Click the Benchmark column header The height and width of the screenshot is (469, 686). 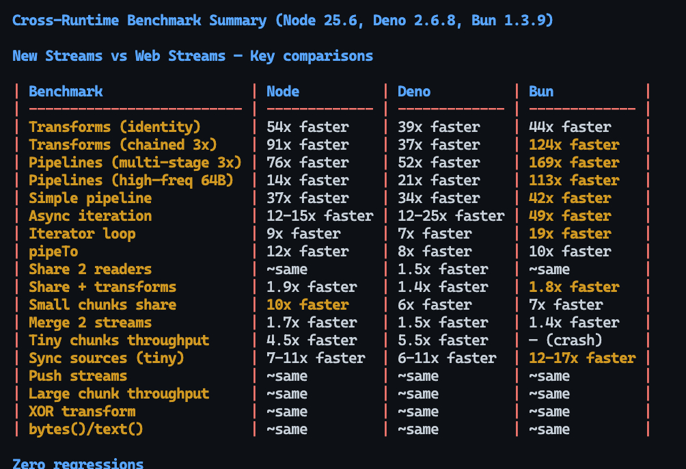pos(66,91)
